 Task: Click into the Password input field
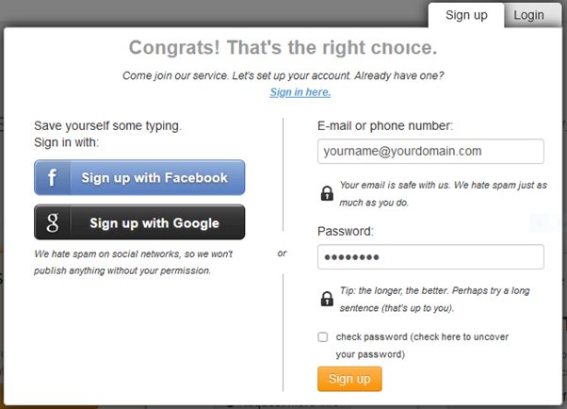click(430, 257)
